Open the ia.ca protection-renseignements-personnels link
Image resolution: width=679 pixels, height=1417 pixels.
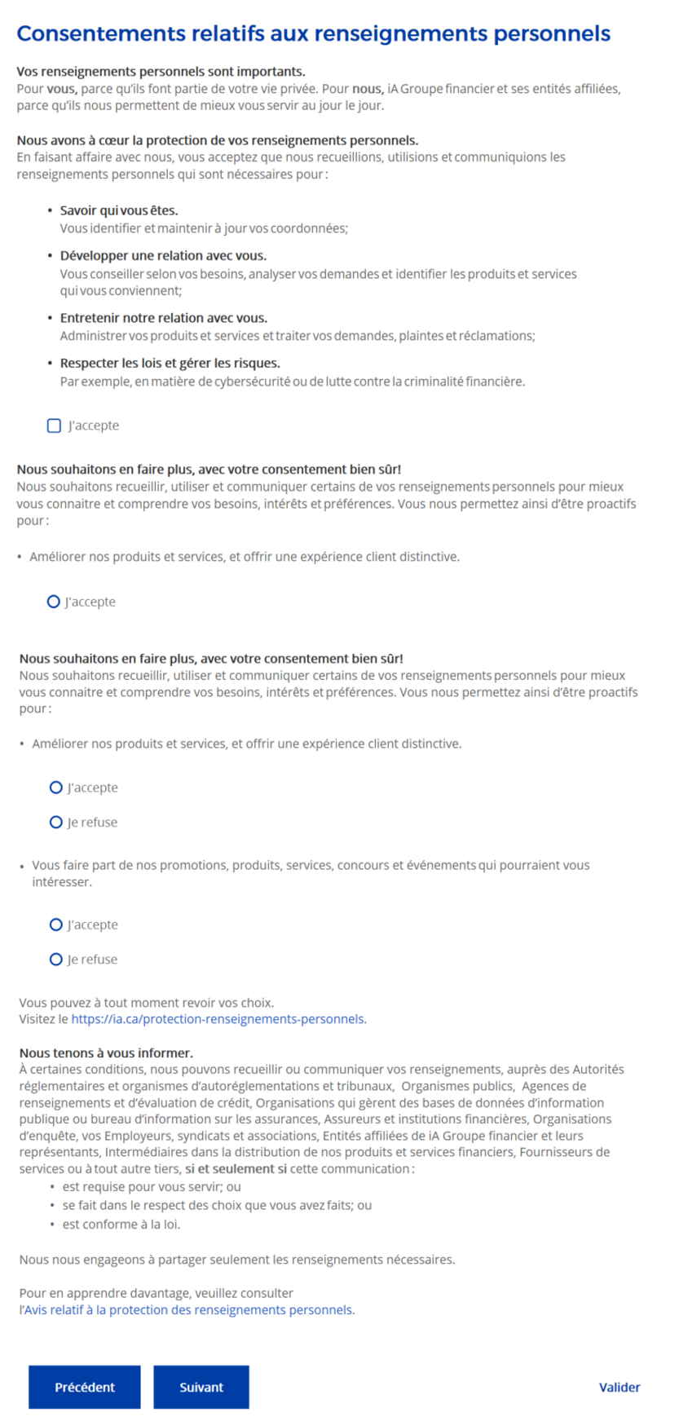pyautogui.click(x=218, y=1019)
